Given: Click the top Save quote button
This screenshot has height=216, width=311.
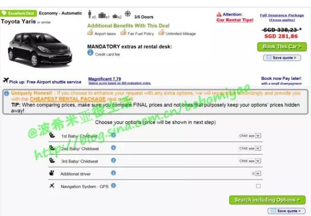Looking at the screenshot, I should [282, 58].
